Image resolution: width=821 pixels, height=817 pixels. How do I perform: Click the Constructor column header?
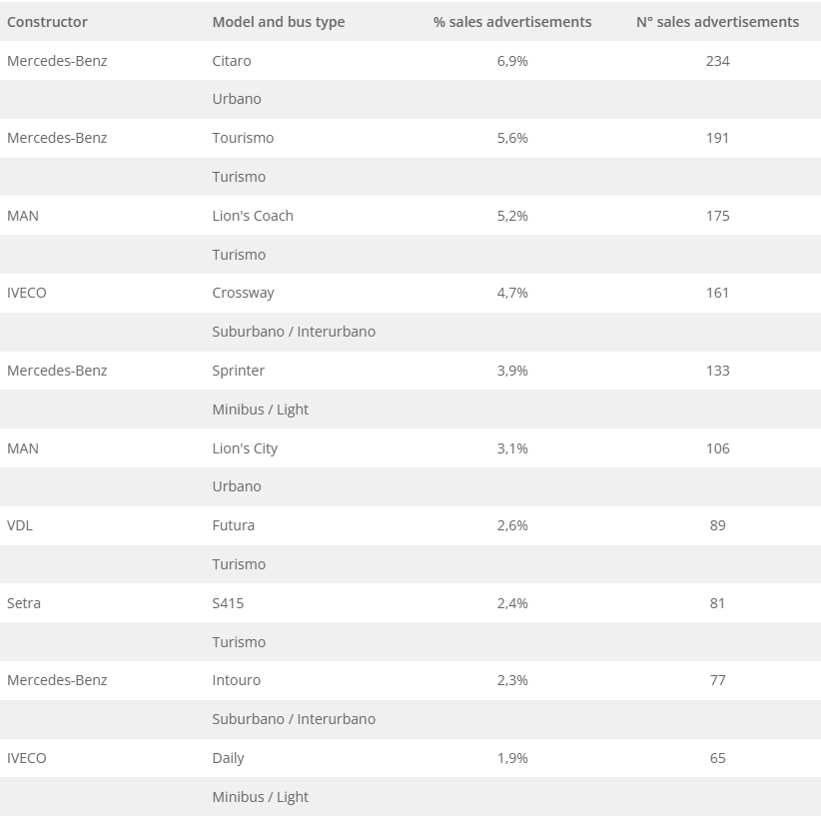(x=47, y=22)
